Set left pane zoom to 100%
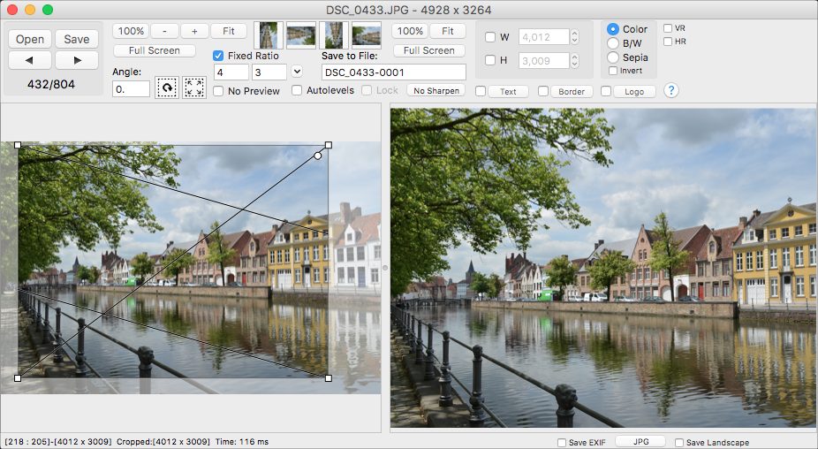818x449 pixels. point(131,31)
